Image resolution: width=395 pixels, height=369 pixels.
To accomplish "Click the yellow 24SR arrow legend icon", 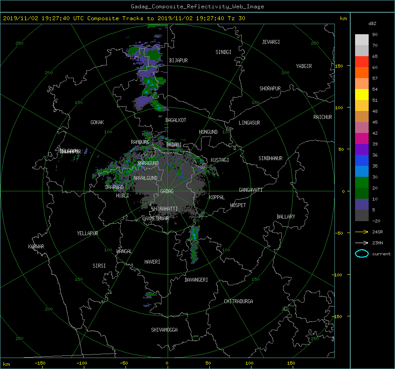I will (362, 232).
